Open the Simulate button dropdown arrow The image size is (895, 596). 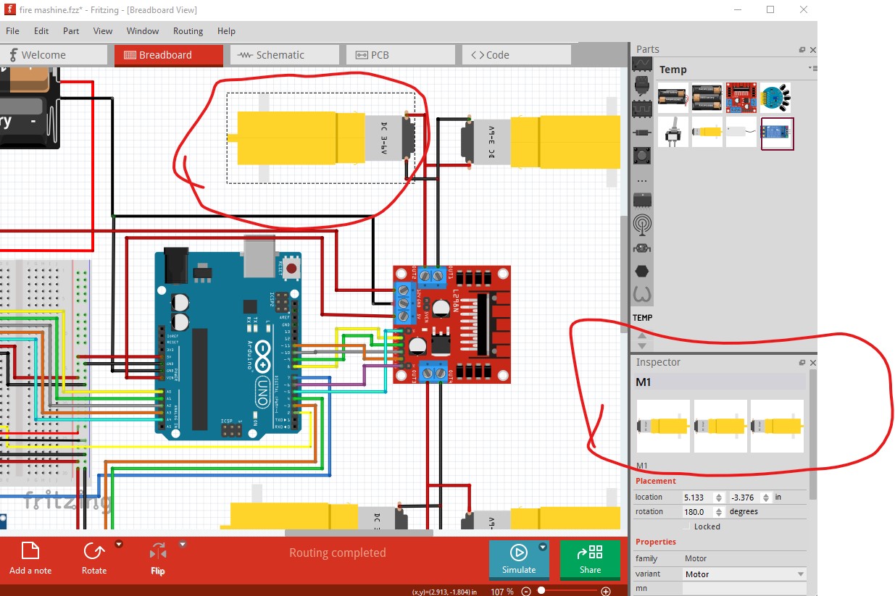point(543,547)
